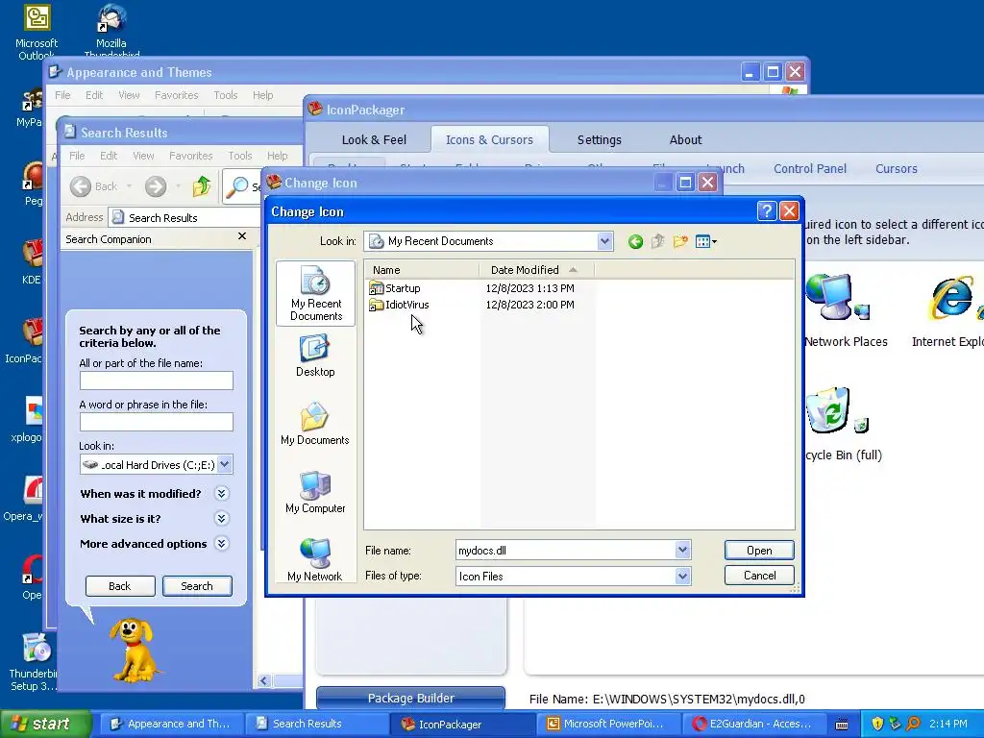Open Back button history dropdown arrow
This screenshot has width=984, height=738.
pos(130,186)
